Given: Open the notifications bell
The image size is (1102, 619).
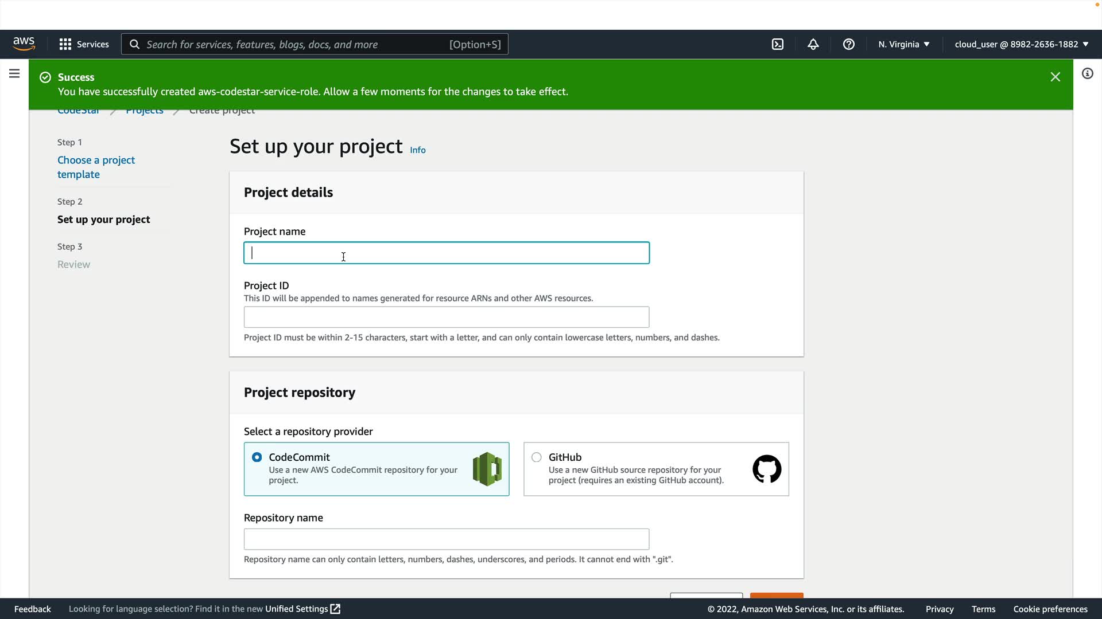Looking at the screenshot, I should coord(813,44).
